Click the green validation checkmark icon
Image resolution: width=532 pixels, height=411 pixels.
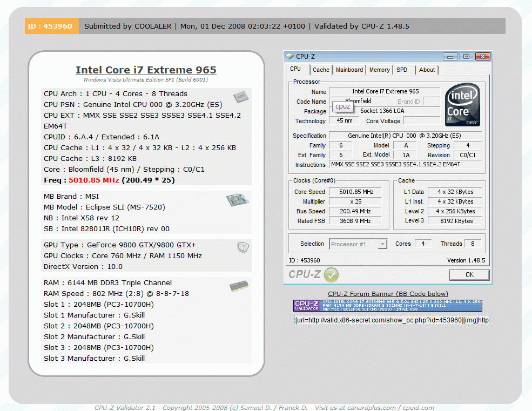(331, 274)
